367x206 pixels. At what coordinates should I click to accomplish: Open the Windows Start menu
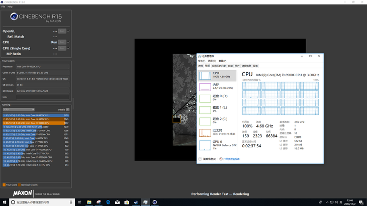pyautogui.click(x=4, y=202)
